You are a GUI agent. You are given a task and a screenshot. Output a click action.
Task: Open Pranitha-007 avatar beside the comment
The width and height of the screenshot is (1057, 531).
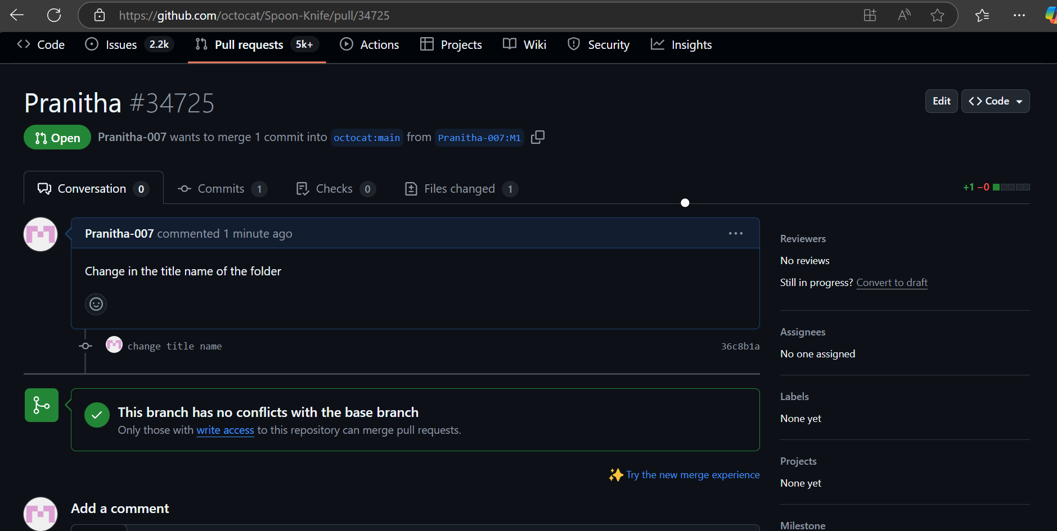click(x=41, y=234)
